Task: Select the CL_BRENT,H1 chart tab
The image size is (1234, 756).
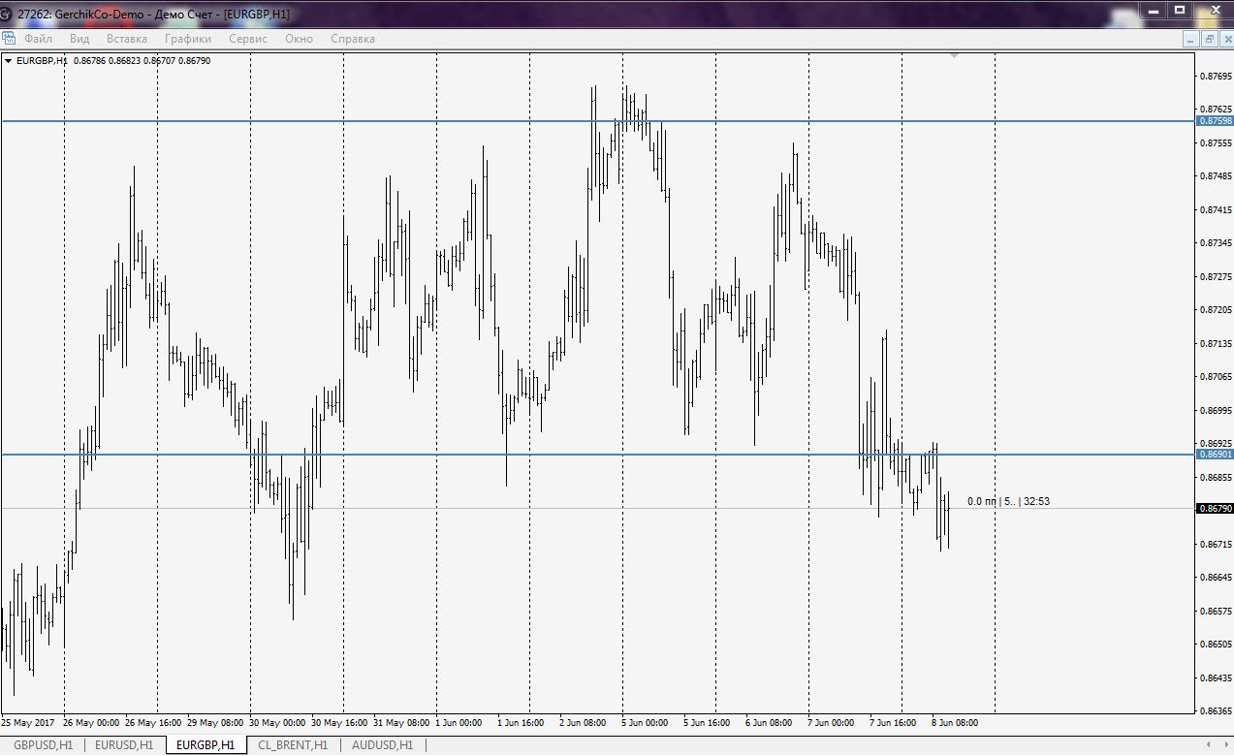Action: (291, 745)
